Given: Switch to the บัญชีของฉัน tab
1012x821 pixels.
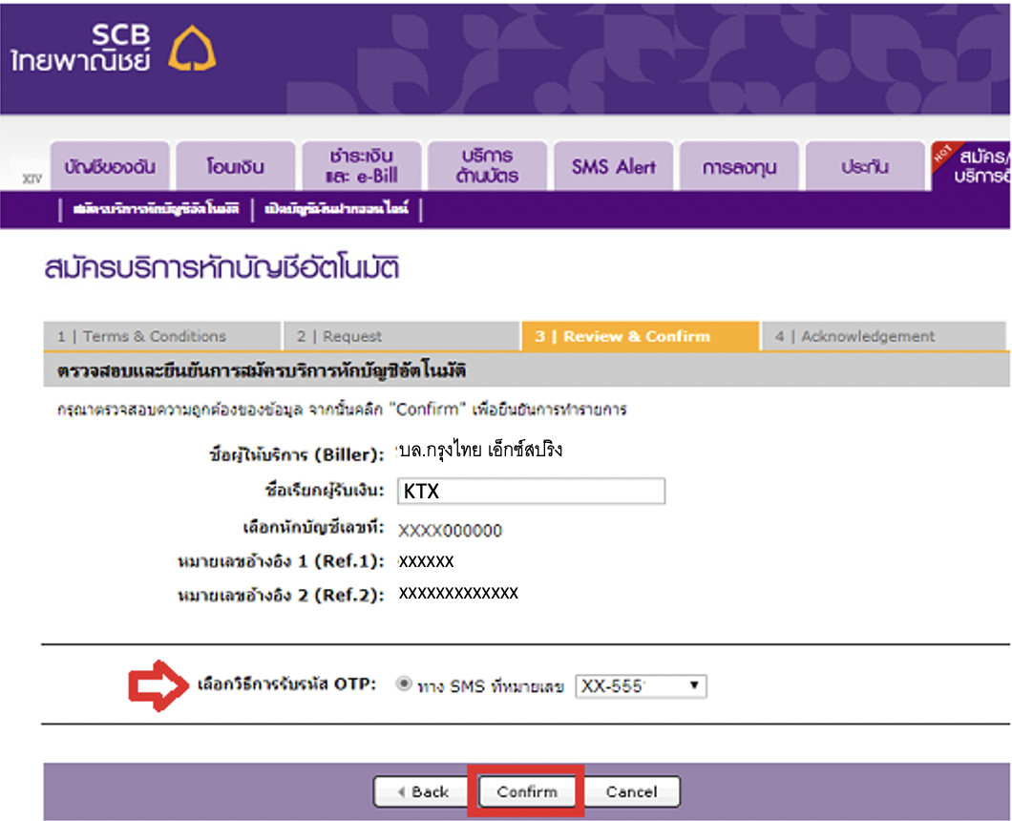Looking at the screenshot, I should [x=108, y=165].
